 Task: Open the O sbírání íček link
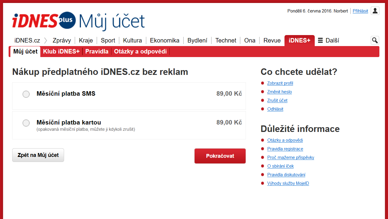(280, 166)
